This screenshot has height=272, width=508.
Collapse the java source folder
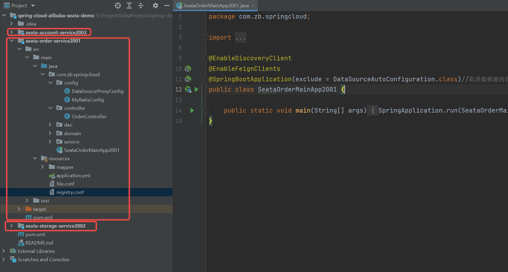[x=35, y=66]
